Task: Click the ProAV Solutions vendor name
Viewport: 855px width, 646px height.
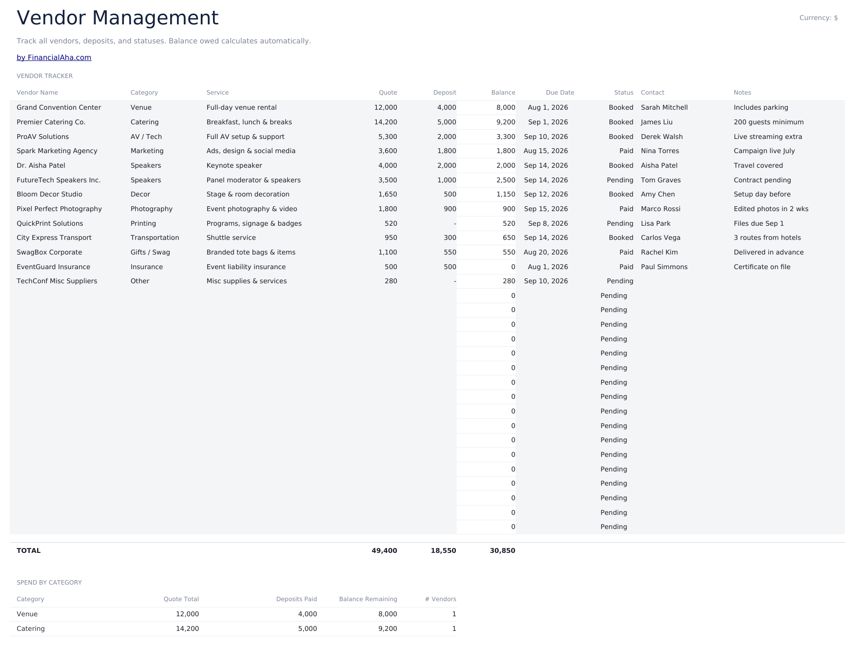Action: click(43, 137)
